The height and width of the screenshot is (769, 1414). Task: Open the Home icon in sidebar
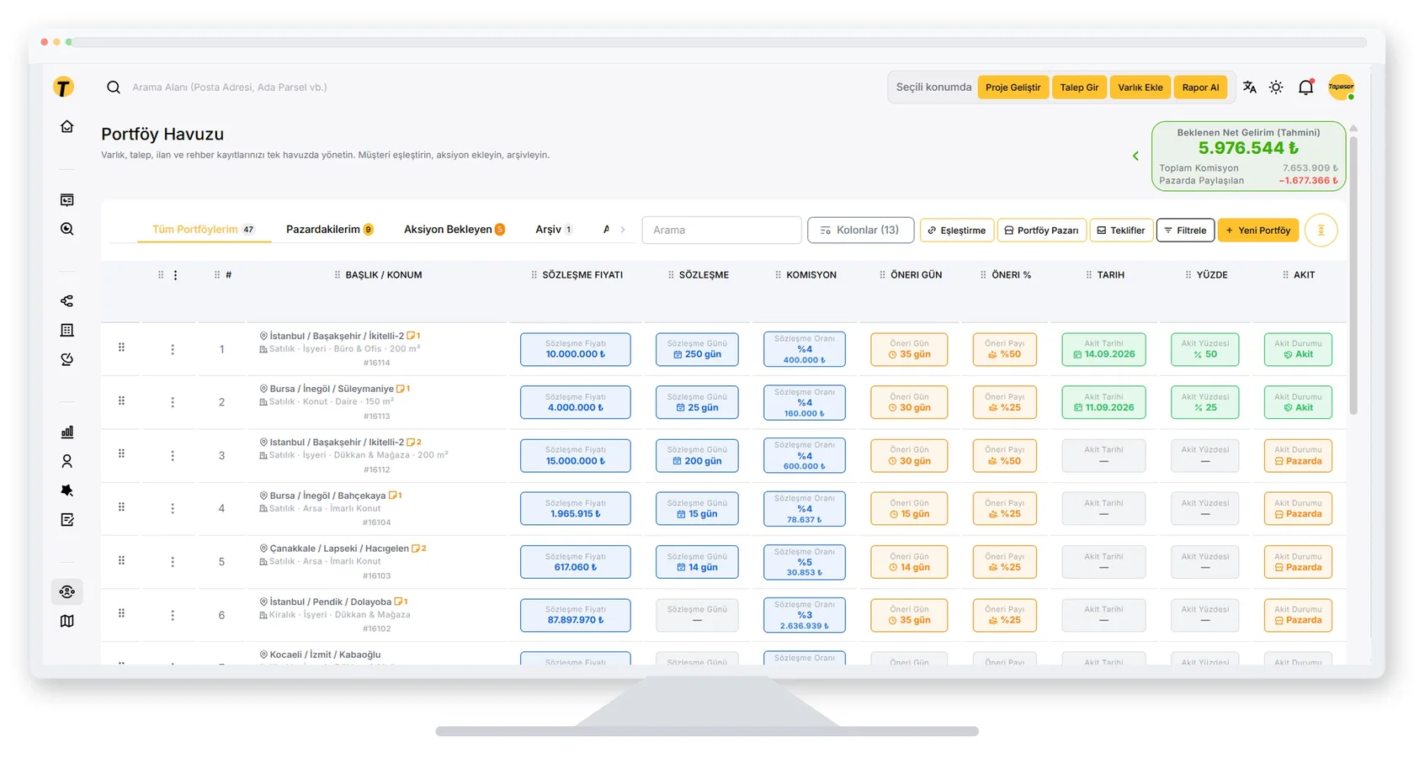pos(67,126)
